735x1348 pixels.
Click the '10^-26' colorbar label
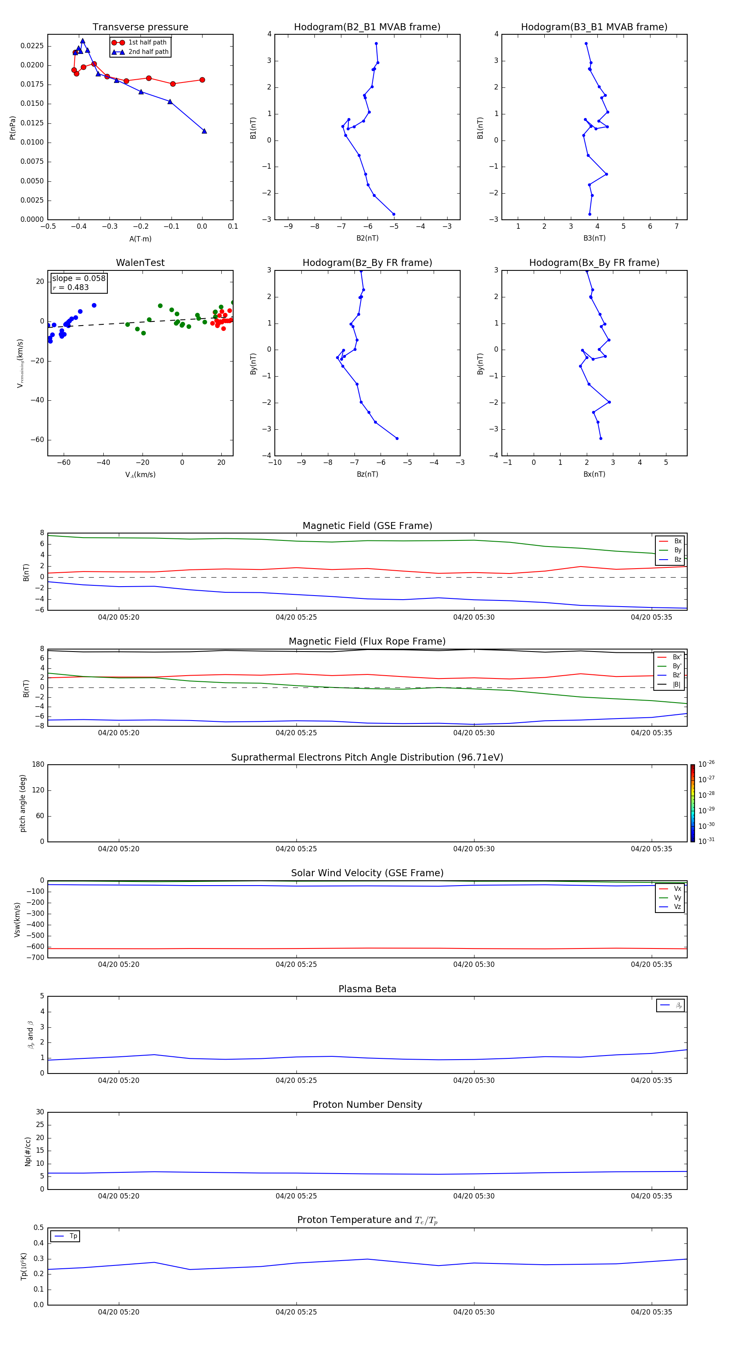[x=706, y=764]
